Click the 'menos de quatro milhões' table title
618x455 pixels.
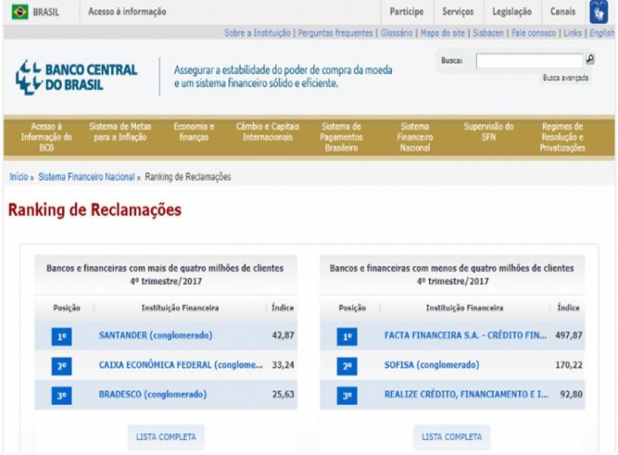[x=452, y=275]
